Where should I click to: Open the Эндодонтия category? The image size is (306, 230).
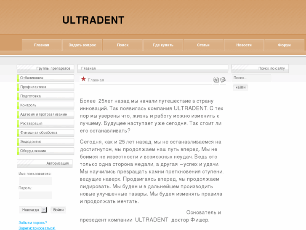tap(45, 142)
